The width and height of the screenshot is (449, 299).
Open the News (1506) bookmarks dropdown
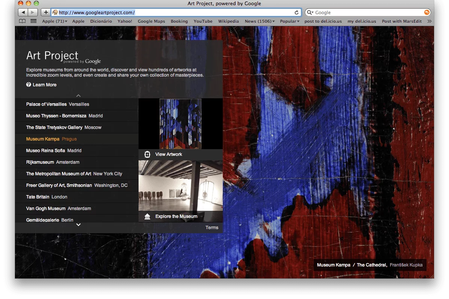click(x=260, y=21)
